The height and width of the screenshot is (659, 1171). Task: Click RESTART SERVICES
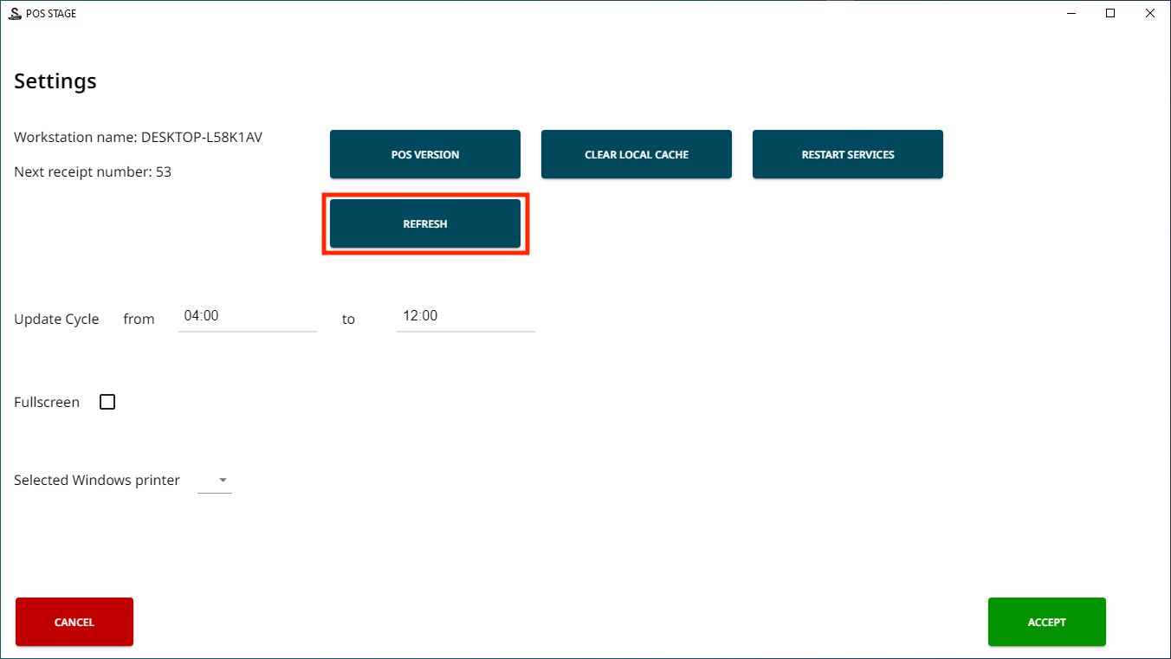[847, 154]
